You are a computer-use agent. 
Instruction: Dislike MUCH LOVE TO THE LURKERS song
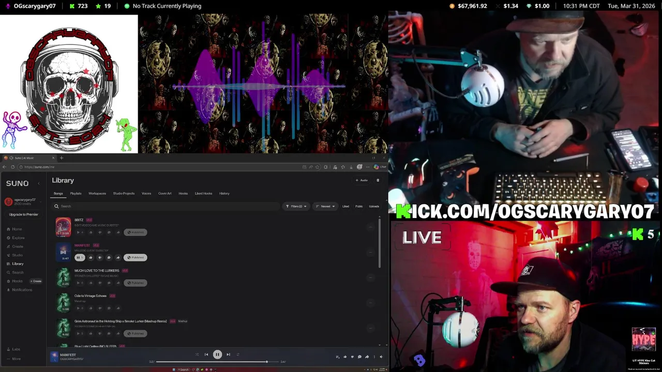(x=100, y=283)
